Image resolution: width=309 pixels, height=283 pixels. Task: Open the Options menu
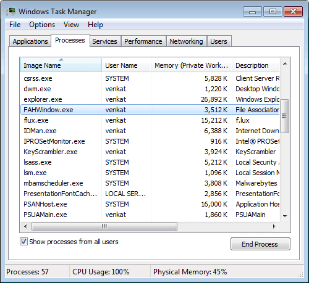pos(42,25)
